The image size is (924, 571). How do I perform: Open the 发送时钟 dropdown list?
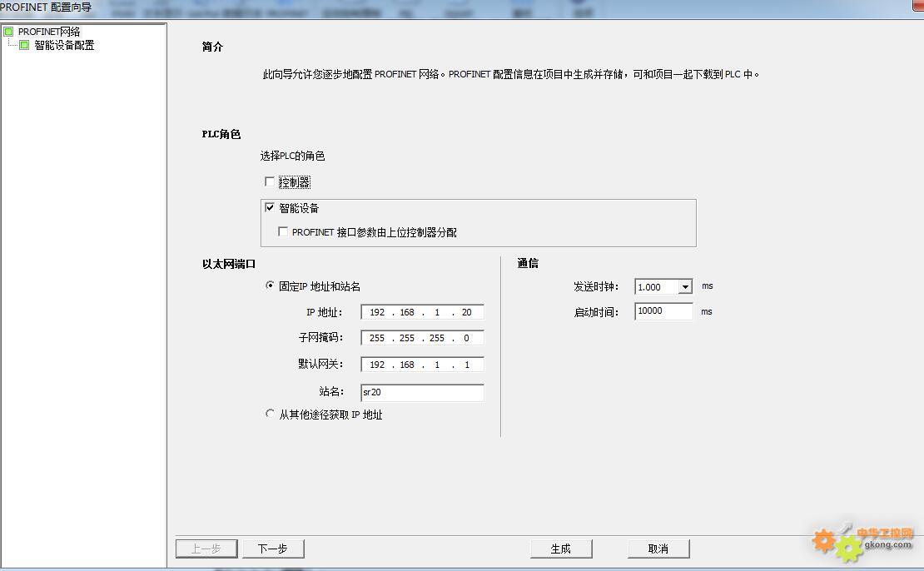click(x=684, y=287)
